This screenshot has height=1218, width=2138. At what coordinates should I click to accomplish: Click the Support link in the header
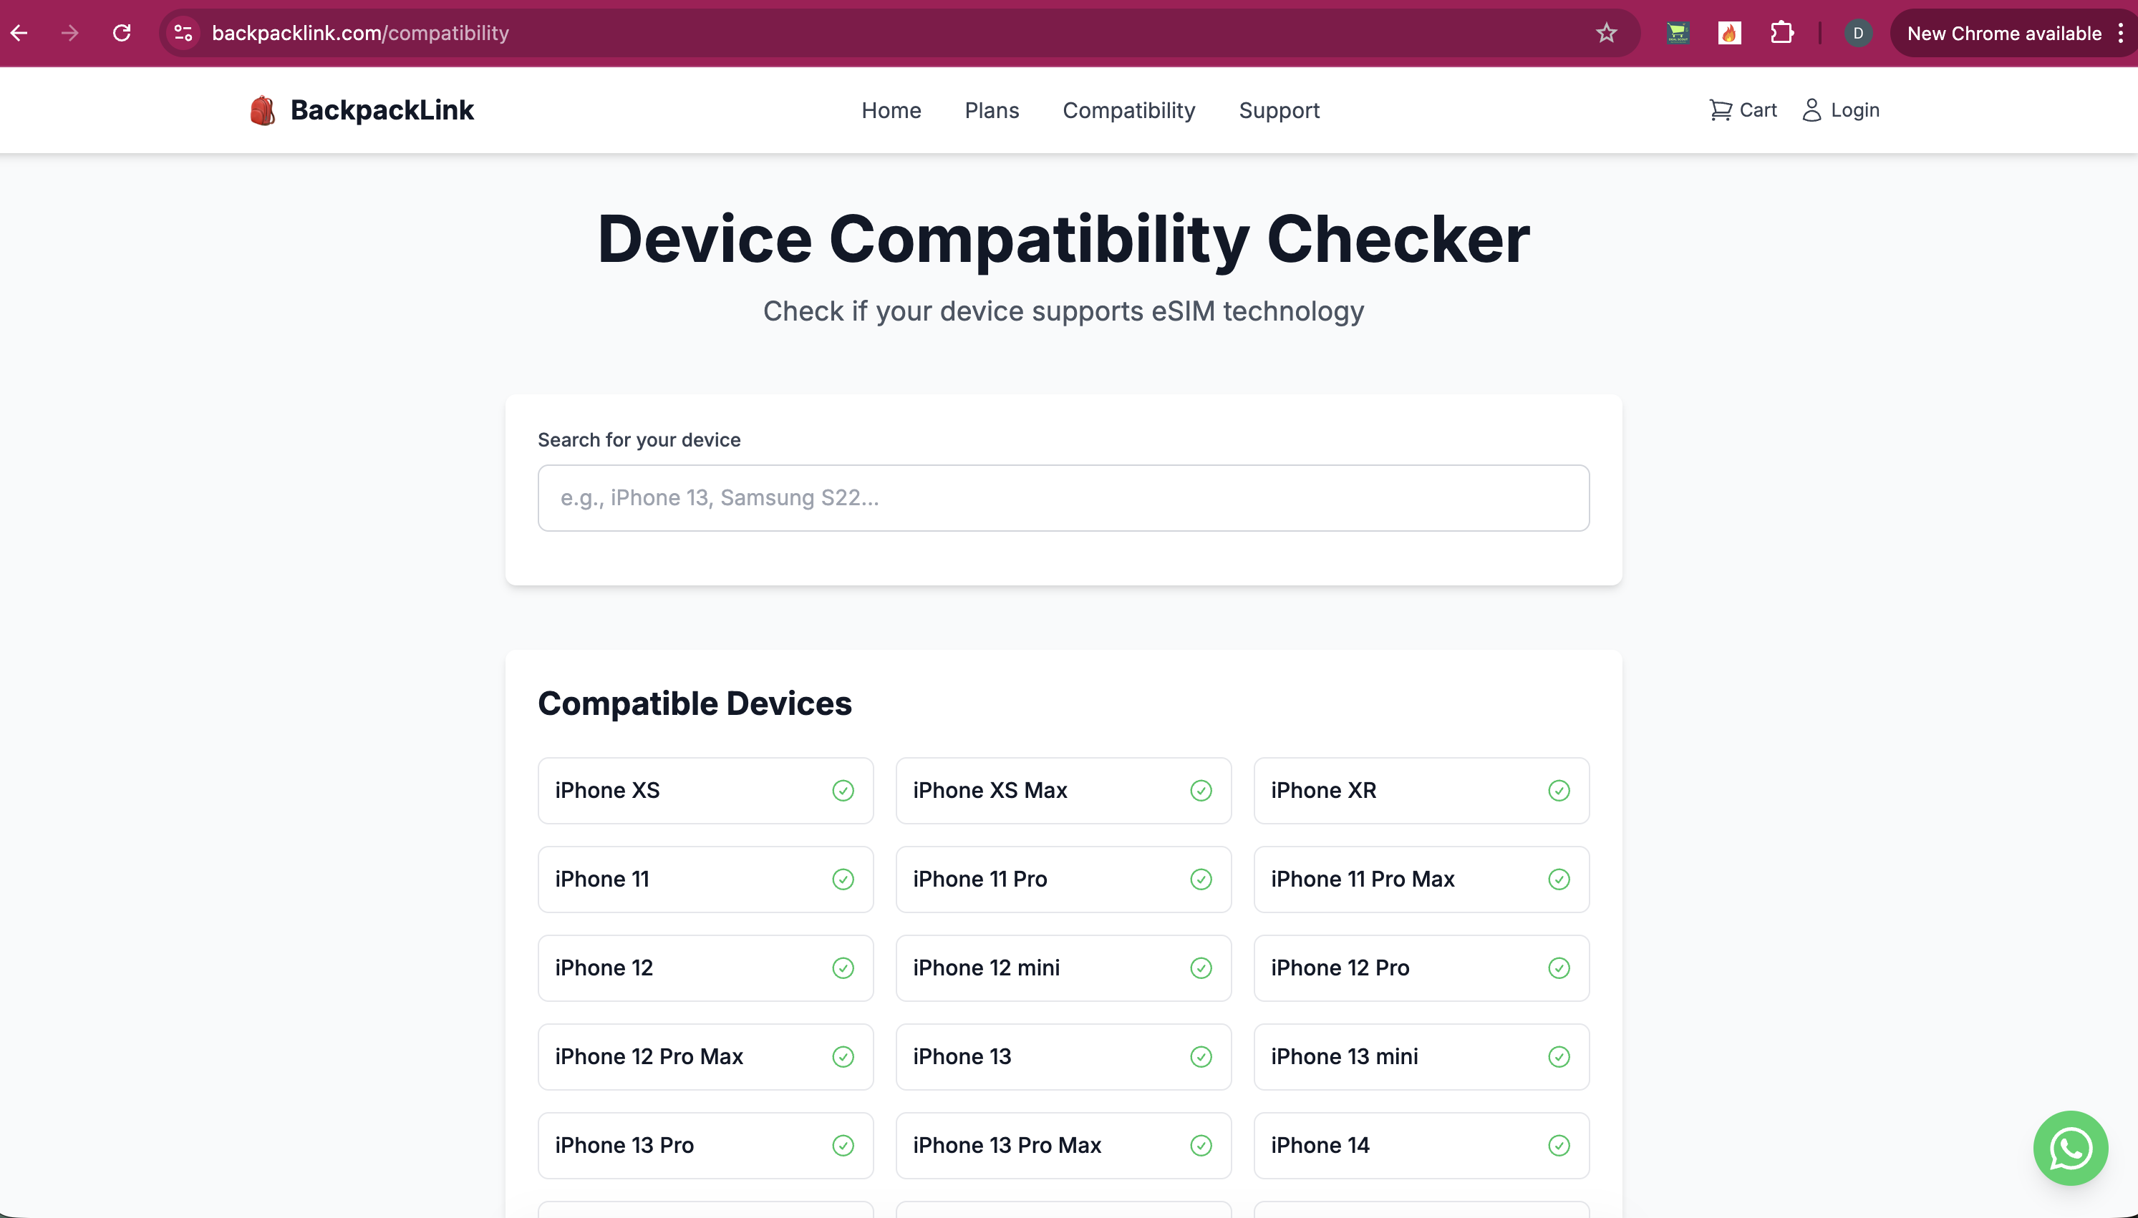tap(1279, 109)
